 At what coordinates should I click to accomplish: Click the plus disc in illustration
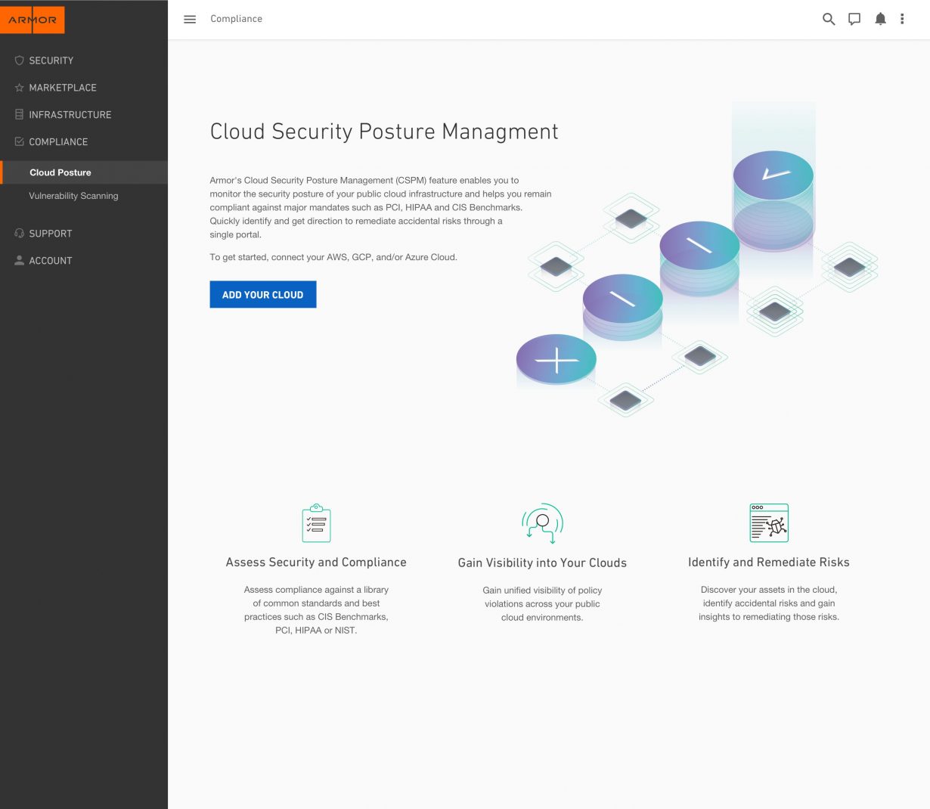pyautogui.click(x=556, y=360)
